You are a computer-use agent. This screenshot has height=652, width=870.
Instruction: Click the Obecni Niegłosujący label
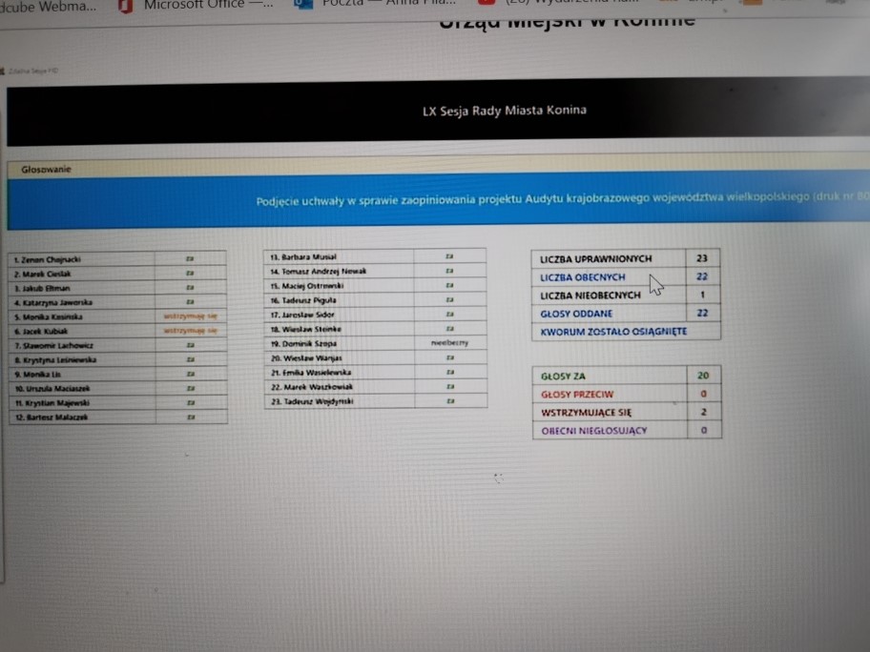tap(591, 431)
